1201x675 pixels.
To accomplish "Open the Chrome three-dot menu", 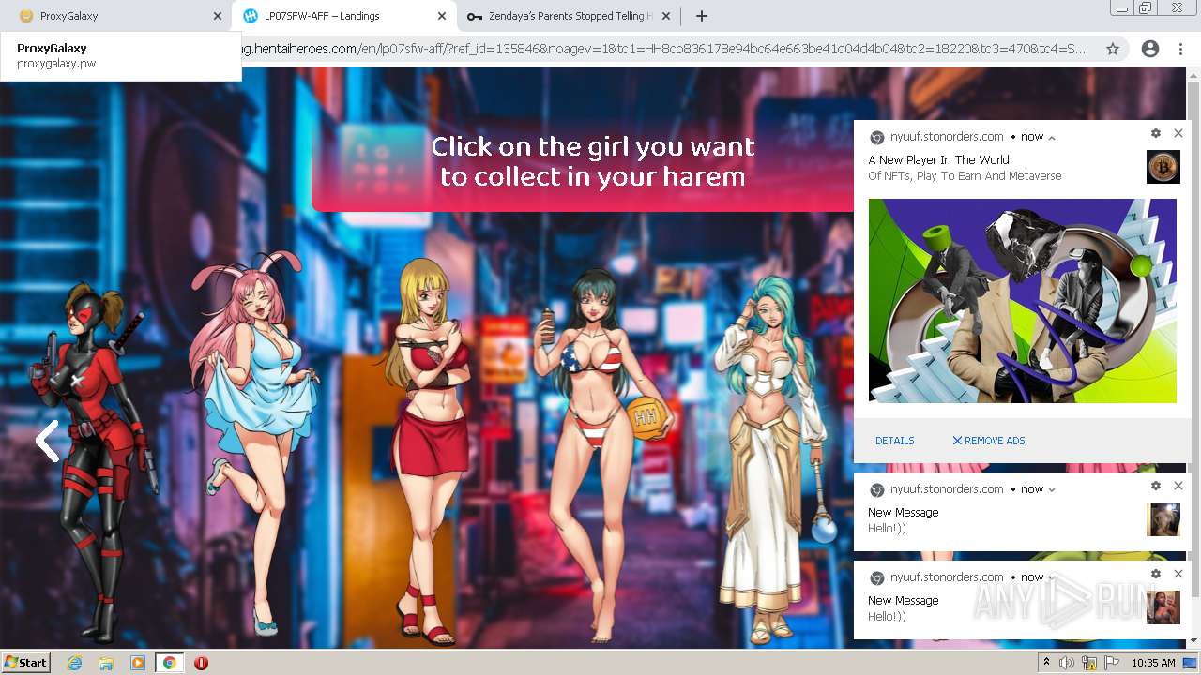I will pyautogui.click(x=1180, y=49).
